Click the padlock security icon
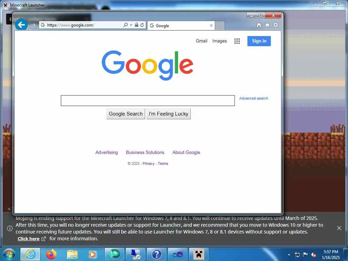Image resolution: width=348 pixels, height=261 pixels. pyautogui.click(x=137, y=25)
